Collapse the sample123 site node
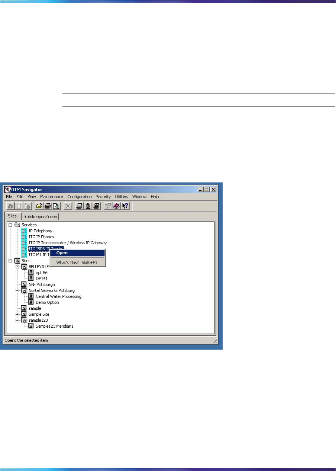 pyautogui.click(x=17, y=320)
